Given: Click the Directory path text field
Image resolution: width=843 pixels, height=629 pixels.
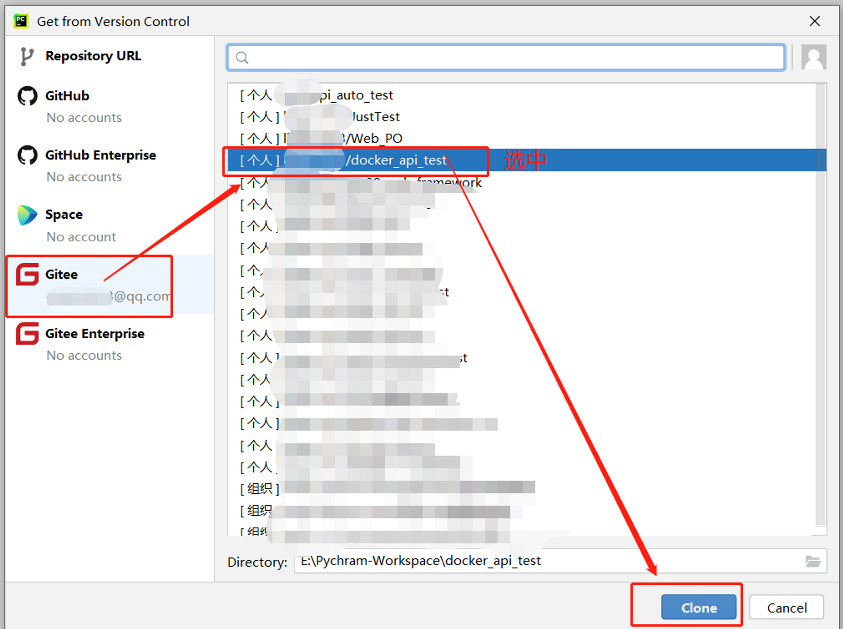Looking at the screenshot, I should coord(548,561).
